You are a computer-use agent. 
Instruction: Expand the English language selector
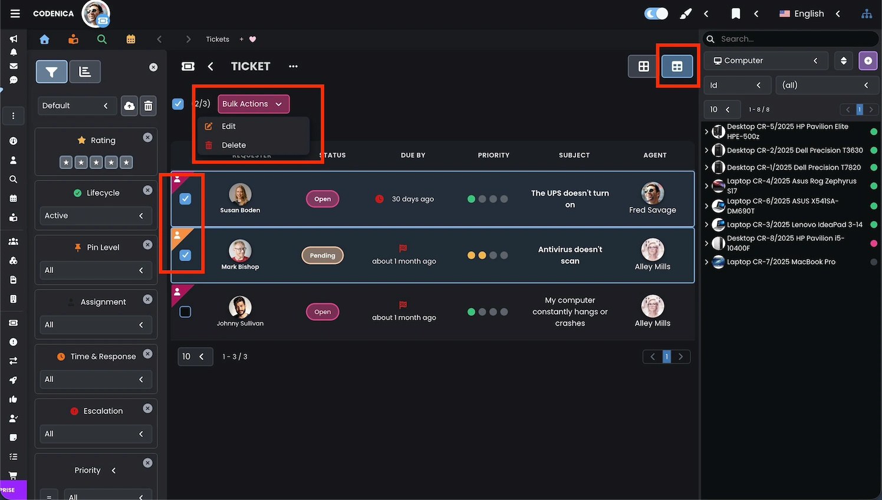[x=809, y=14]
